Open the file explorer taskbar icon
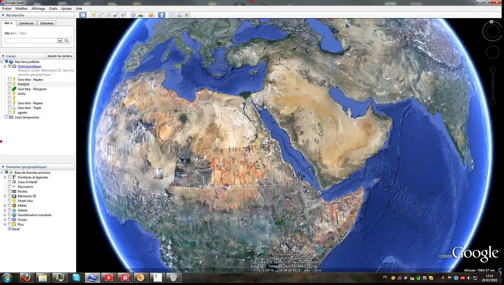504x285 pixels. [43, 278]
